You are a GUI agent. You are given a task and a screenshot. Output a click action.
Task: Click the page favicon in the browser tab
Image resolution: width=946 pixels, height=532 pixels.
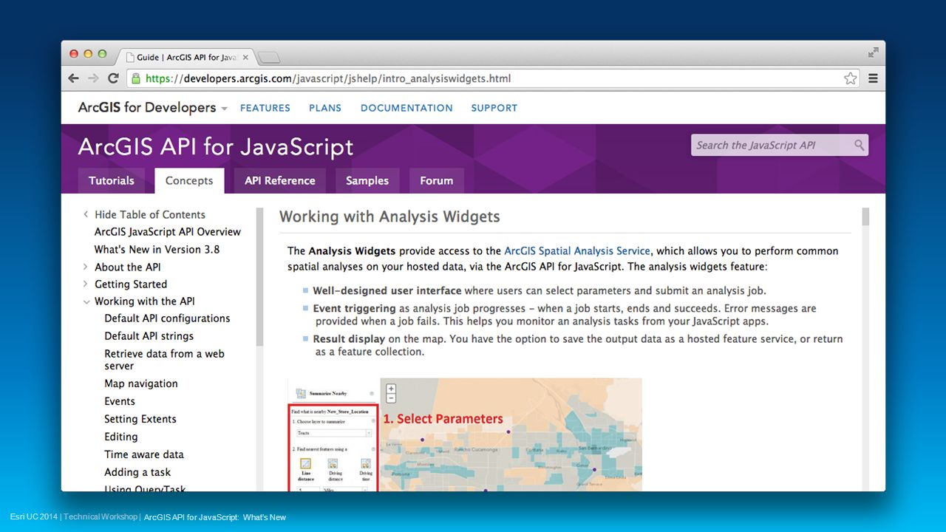[x=129, y=58]
